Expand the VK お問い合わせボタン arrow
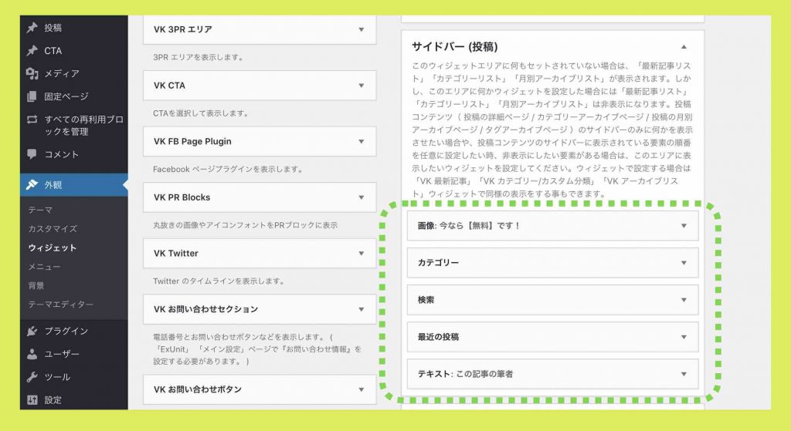Viewport: 791px width, 431px height. (362, 389)
